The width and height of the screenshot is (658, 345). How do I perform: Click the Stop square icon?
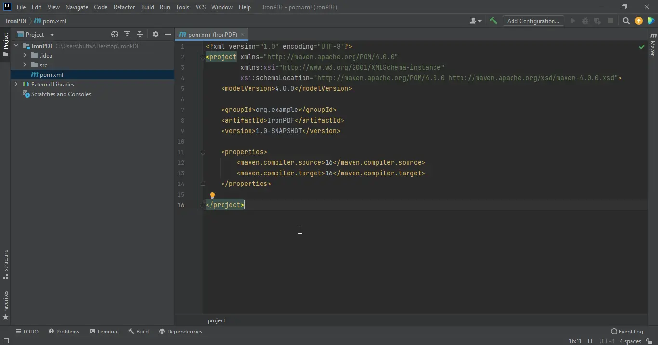pyautogui.click(x=610, y=21)
